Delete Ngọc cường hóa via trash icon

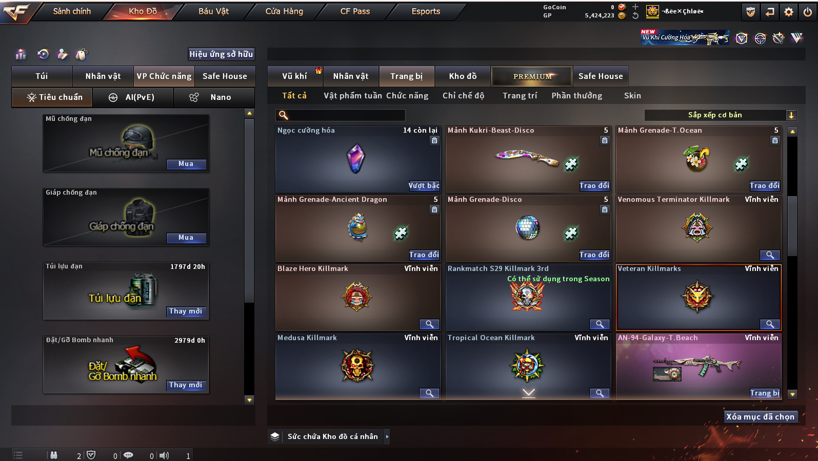[434, 140]
